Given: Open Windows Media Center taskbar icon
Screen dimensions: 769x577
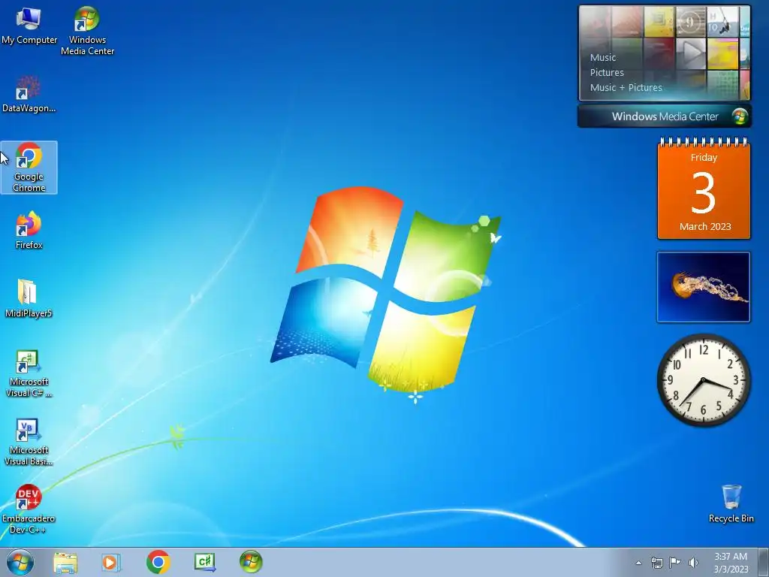Looking at the screenshot, I should (x=251, y=562).
